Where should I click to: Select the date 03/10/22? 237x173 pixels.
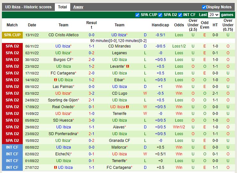click(32, 93)
